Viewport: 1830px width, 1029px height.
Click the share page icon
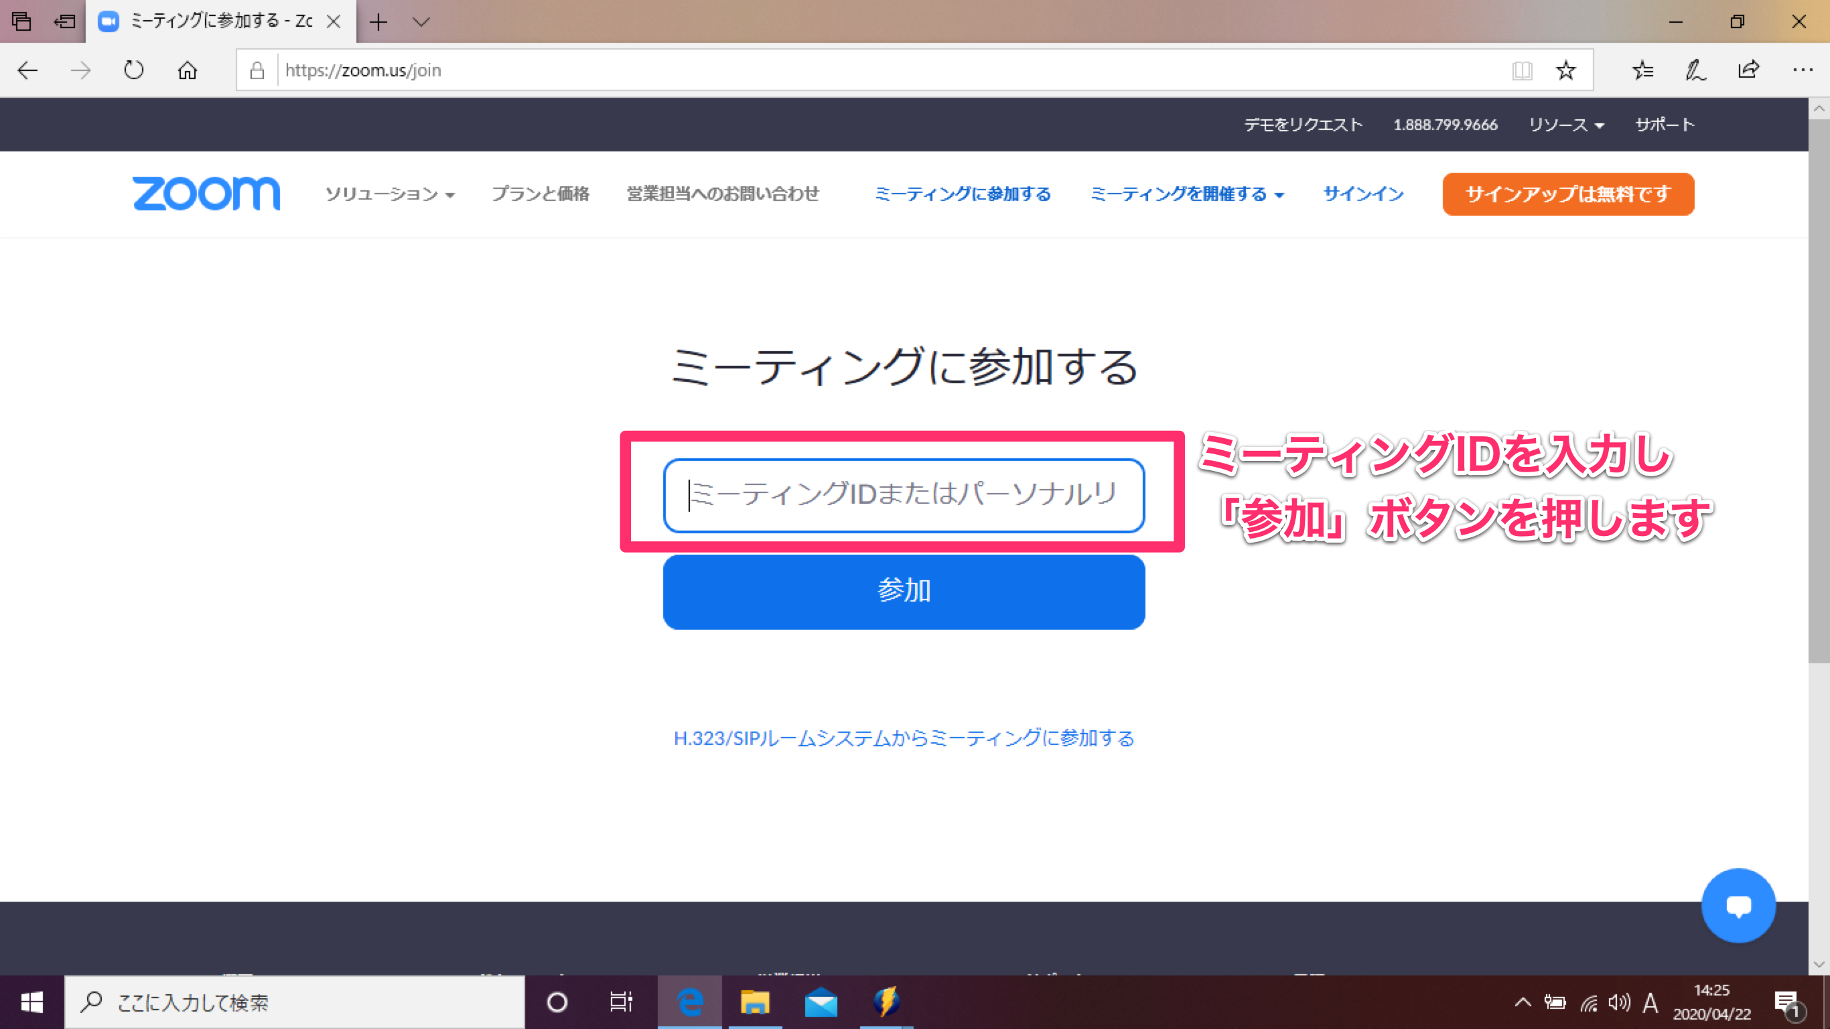coord(1749,70)
